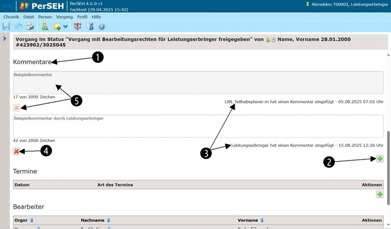Click clock icon before Name, Vorname
The image size is (391, 229).
tap(273, 40)
